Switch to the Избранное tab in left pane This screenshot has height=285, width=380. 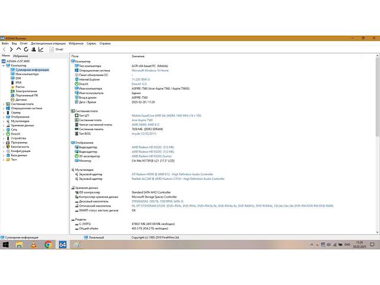coord(20,56)
